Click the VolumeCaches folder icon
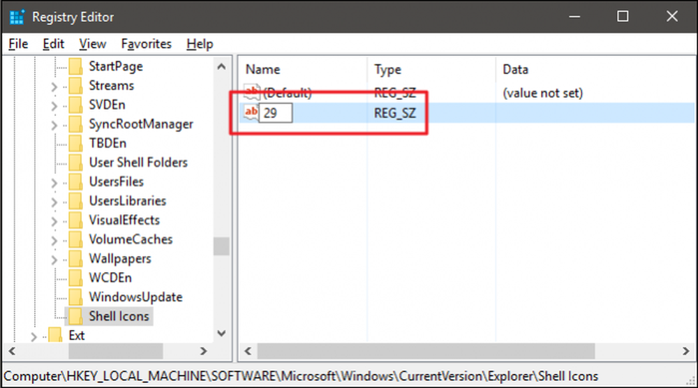 coord(75,239)
